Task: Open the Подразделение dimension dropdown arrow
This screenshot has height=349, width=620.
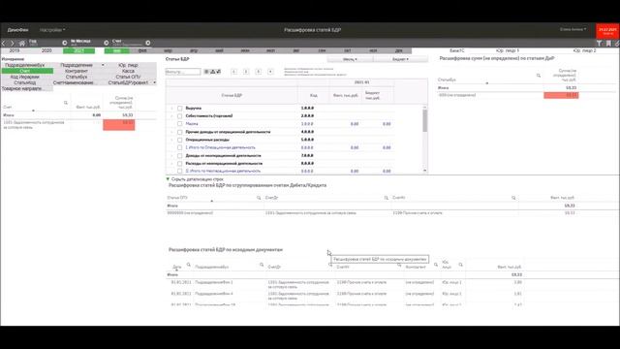Action: click(103, 65)
